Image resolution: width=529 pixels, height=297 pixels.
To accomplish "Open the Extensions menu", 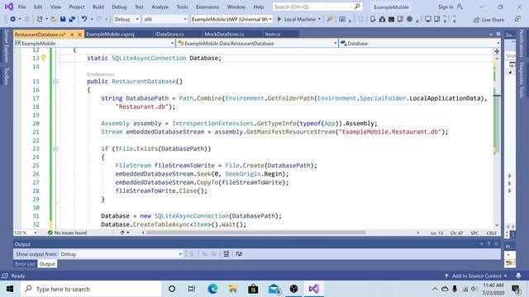I will tap(207, 7).
